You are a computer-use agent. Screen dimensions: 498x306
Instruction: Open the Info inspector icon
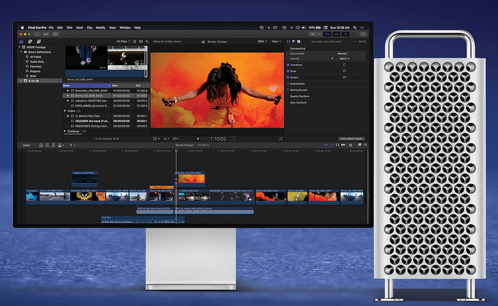pos(299,42)
